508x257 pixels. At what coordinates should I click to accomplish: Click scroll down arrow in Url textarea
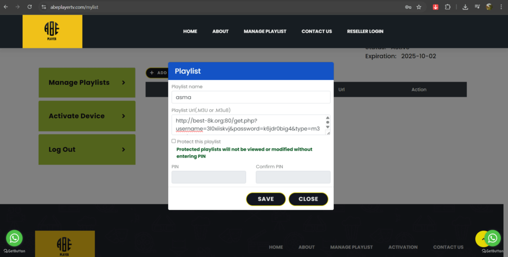(x=327, y=127)
